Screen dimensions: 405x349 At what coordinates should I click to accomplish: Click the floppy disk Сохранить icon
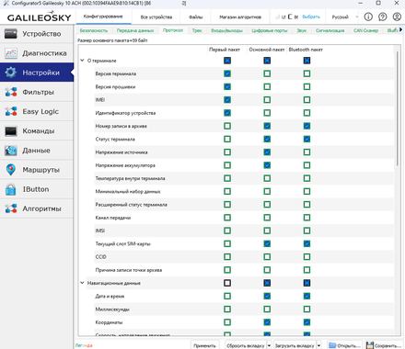click(370, 345)
